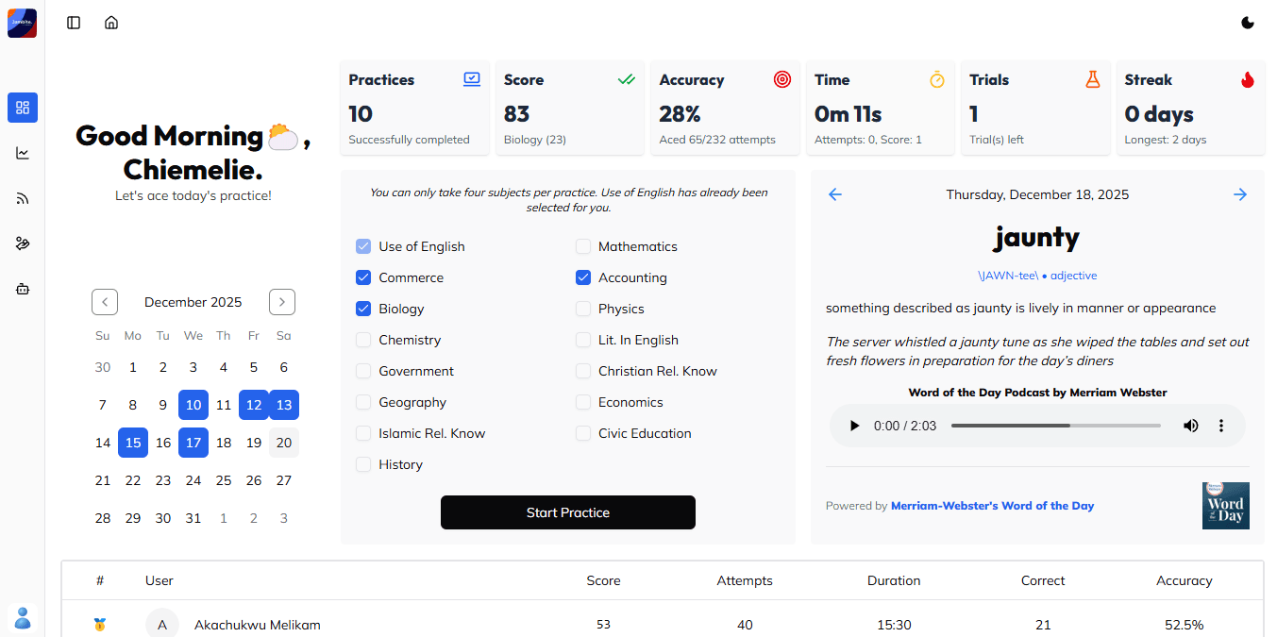Open the analytics chart sidebar icon

click(x=23, y=153)
